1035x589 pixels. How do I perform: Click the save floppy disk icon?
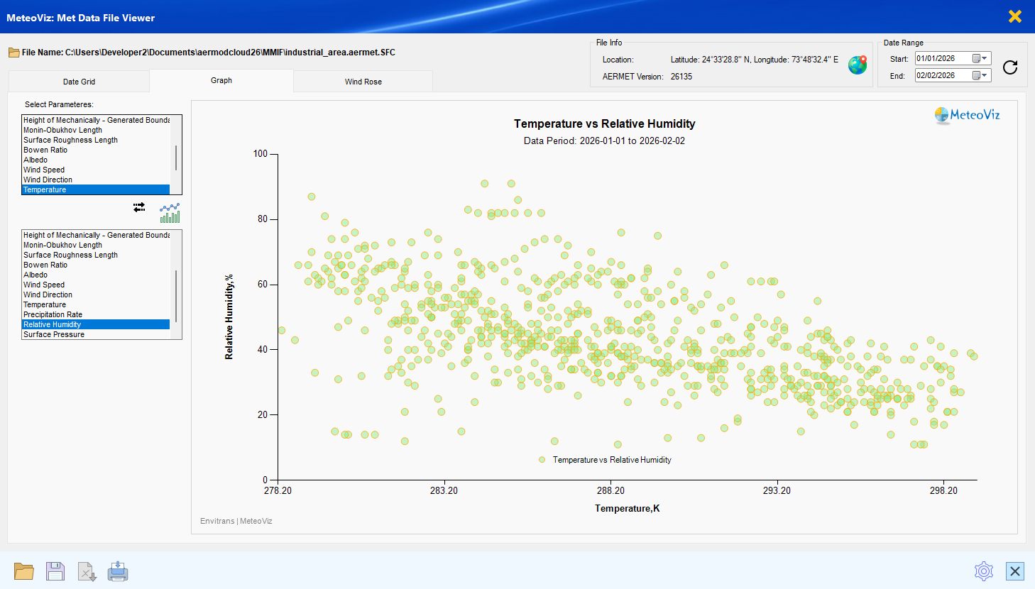point(55,571)
